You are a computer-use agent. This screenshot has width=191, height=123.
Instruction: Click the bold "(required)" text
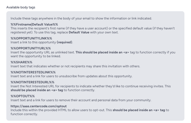pos(65,42)
